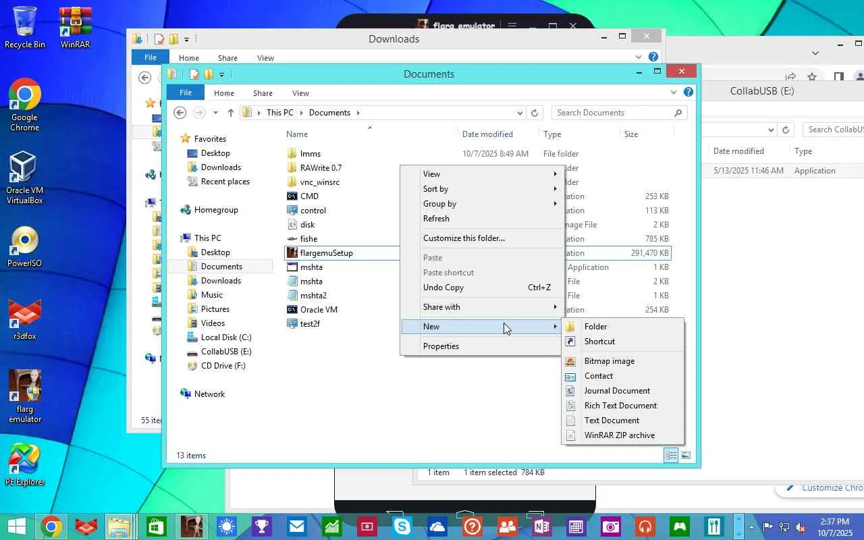This screenshot has width=864, height=540.
Task: Choose Undo Copy in the context menu
Action: [x=482, y=288]
